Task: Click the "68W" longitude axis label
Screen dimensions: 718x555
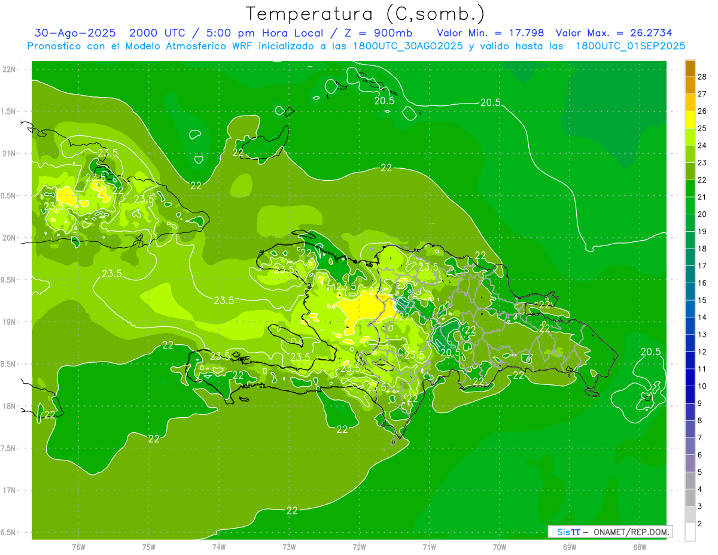Action: tap(639, 547)
